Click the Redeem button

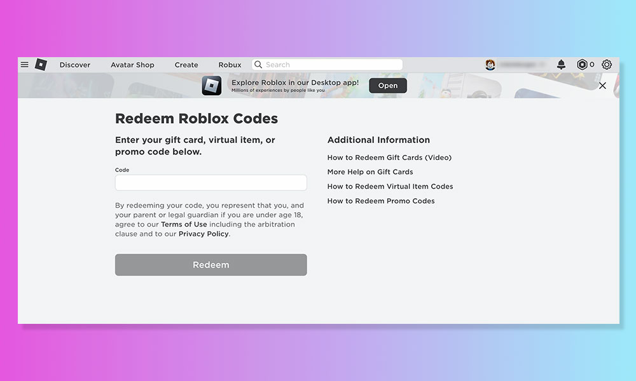point(211,265)
